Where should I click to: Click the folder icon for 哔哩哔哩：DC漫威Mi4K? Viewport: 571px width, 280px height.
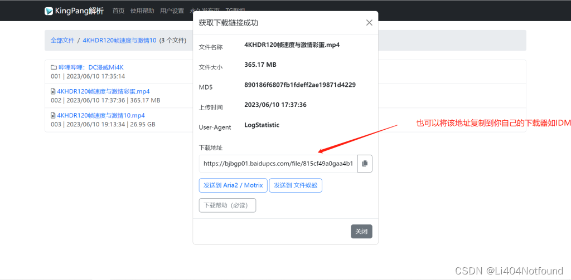click(x=54, y=67)
